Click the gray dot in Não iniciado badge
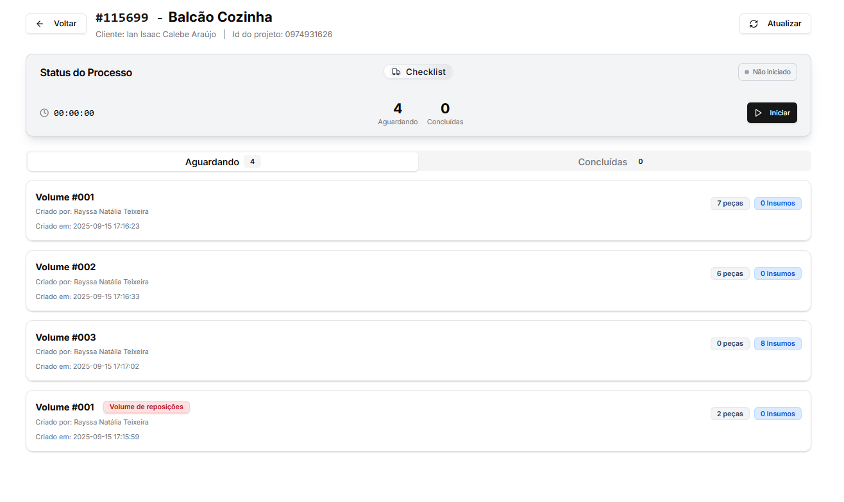The image size is (844, 502). pyautogui.click(x=747, y=72)
